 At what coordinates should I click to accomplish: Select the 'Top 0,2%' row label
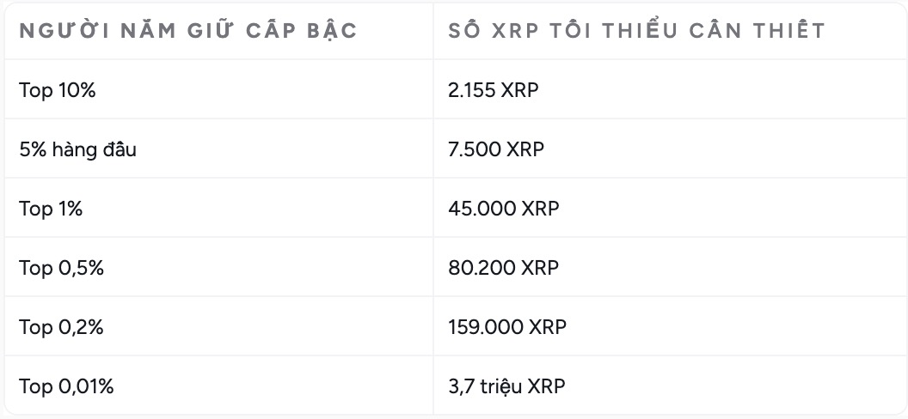point(61,327)
